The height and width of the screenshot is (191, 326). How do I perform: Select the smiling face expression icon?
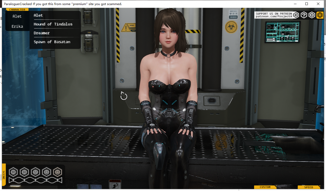46,172
